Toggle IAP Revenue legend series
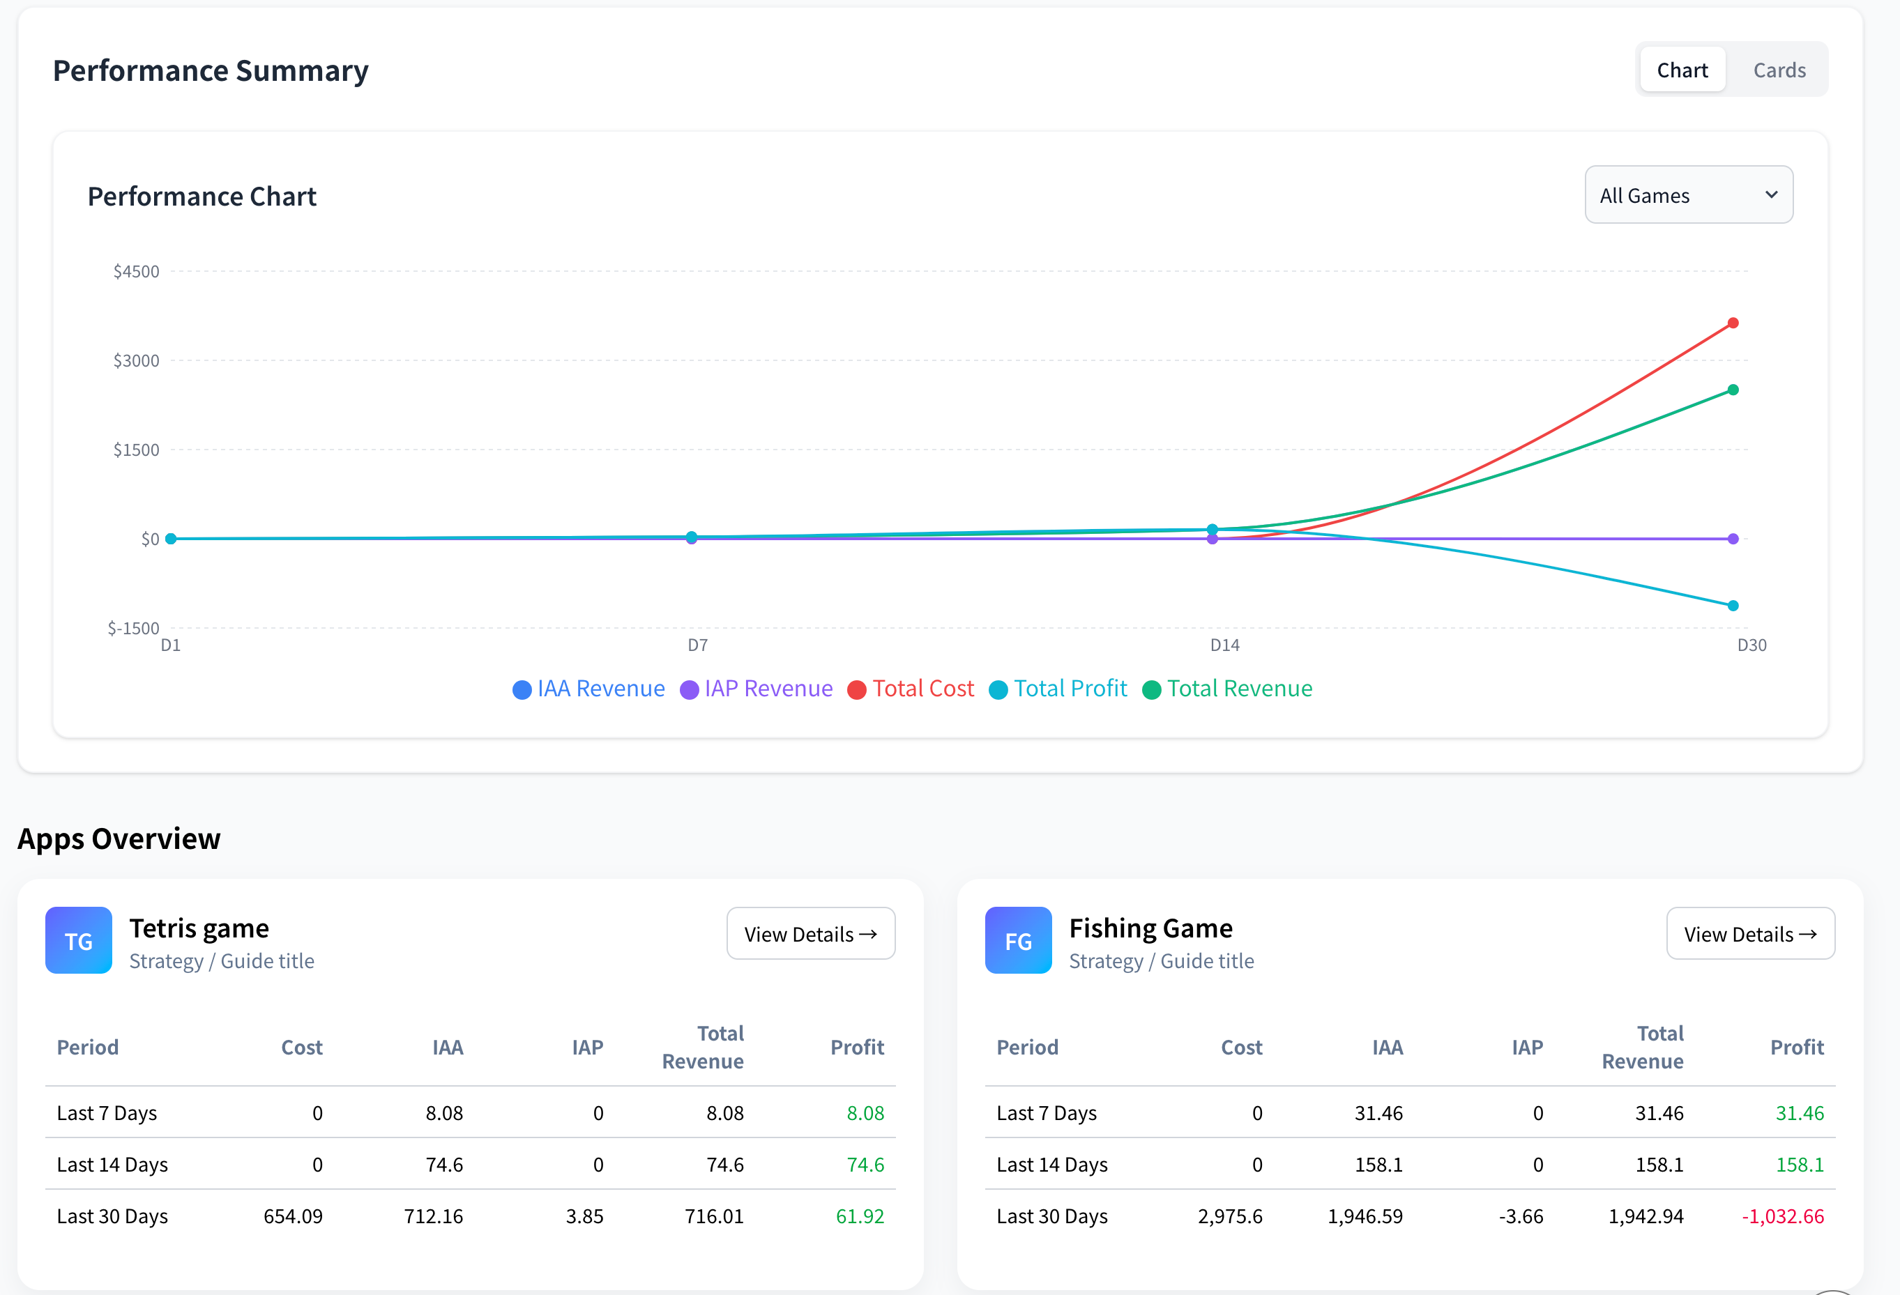 pyautogui.click(x=757, y=689)
